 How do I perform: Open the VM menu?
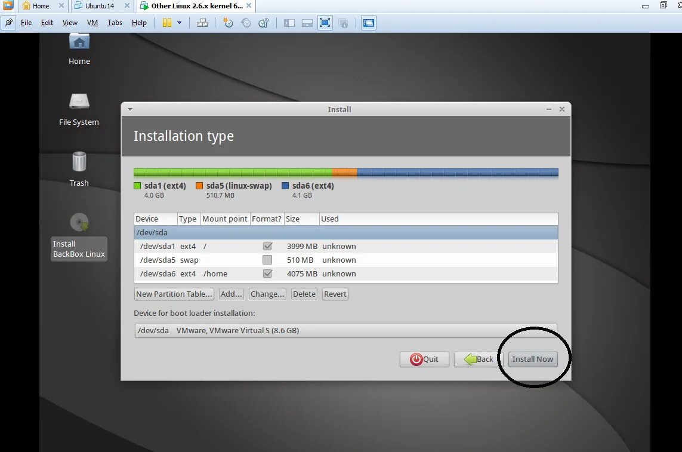point(92,23)
